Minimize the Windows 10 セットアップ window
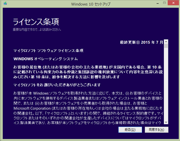The width and height of the screenshot is (180, 141). tap(157, 3)
